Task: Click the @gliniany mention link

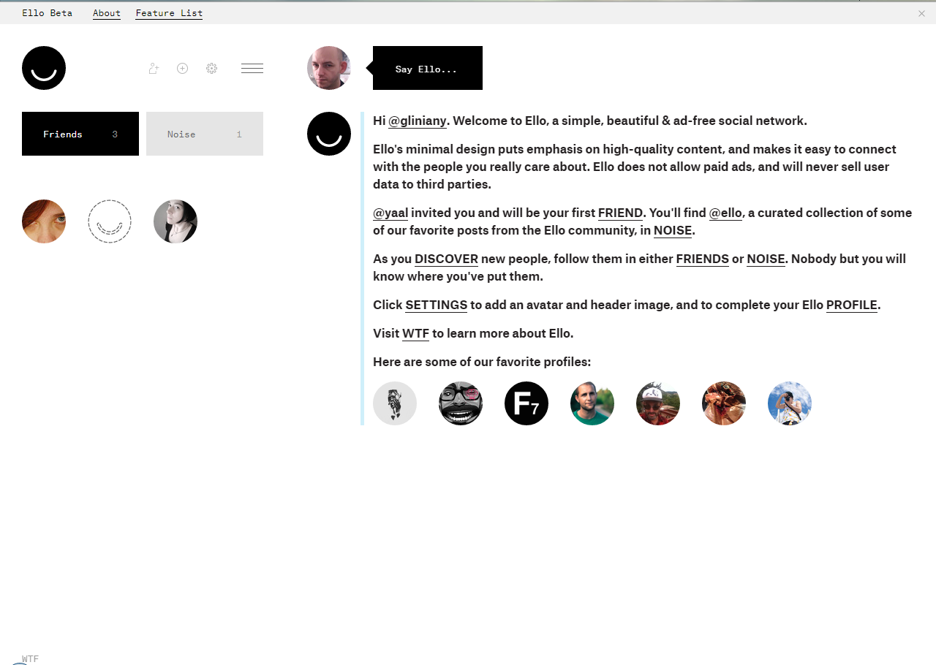Action: 417,121
